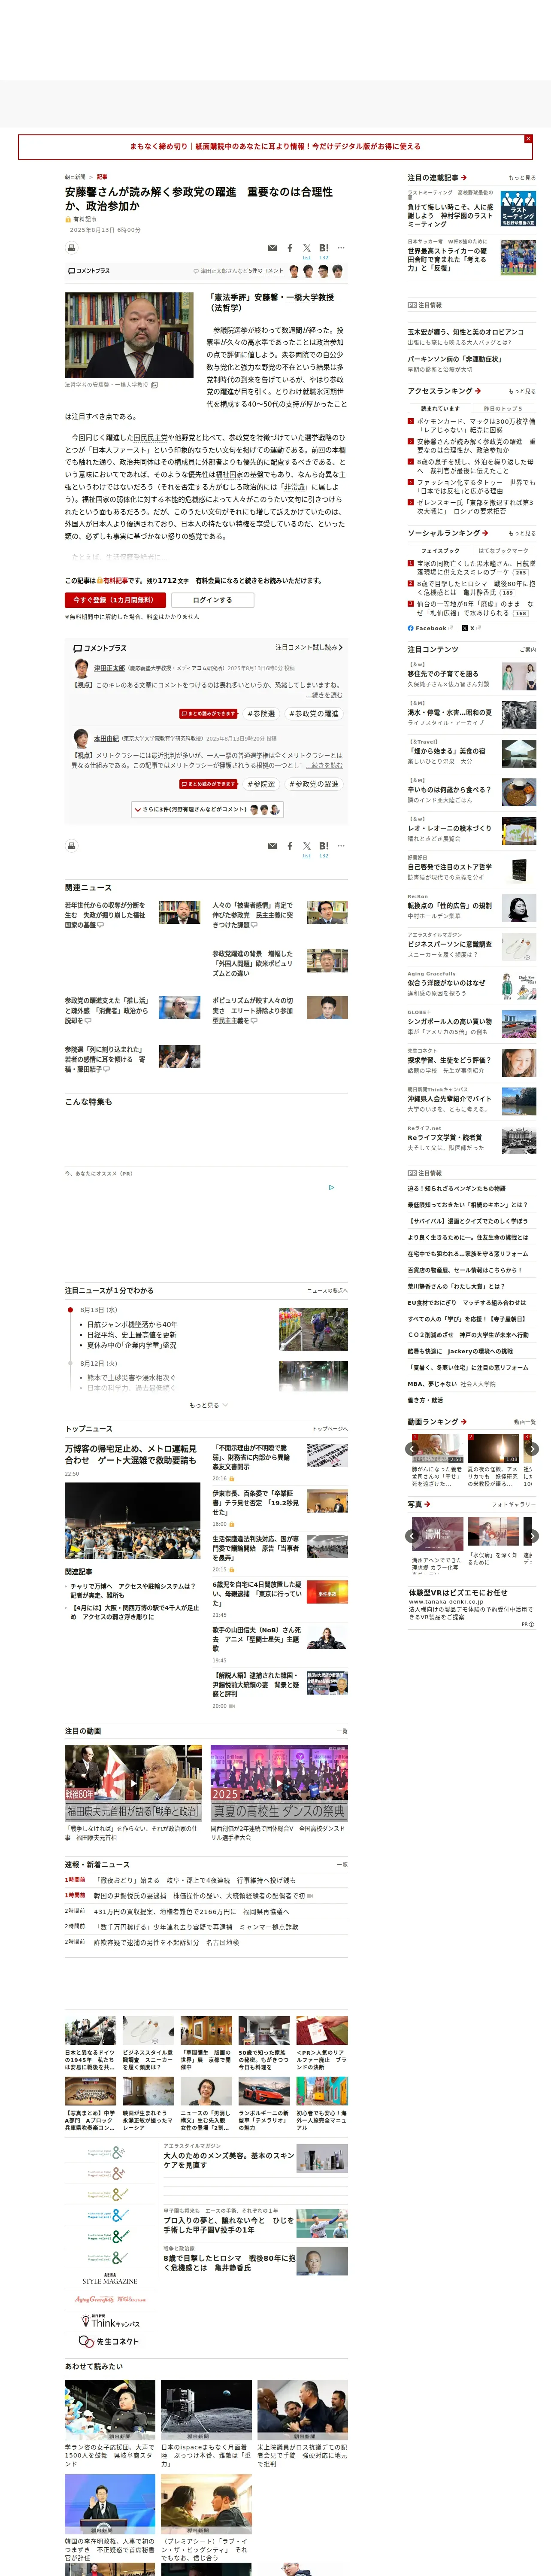Click もっと見る beside 注目の連載記事
This screenshot has width=551, height=2576.
point(521,178)
